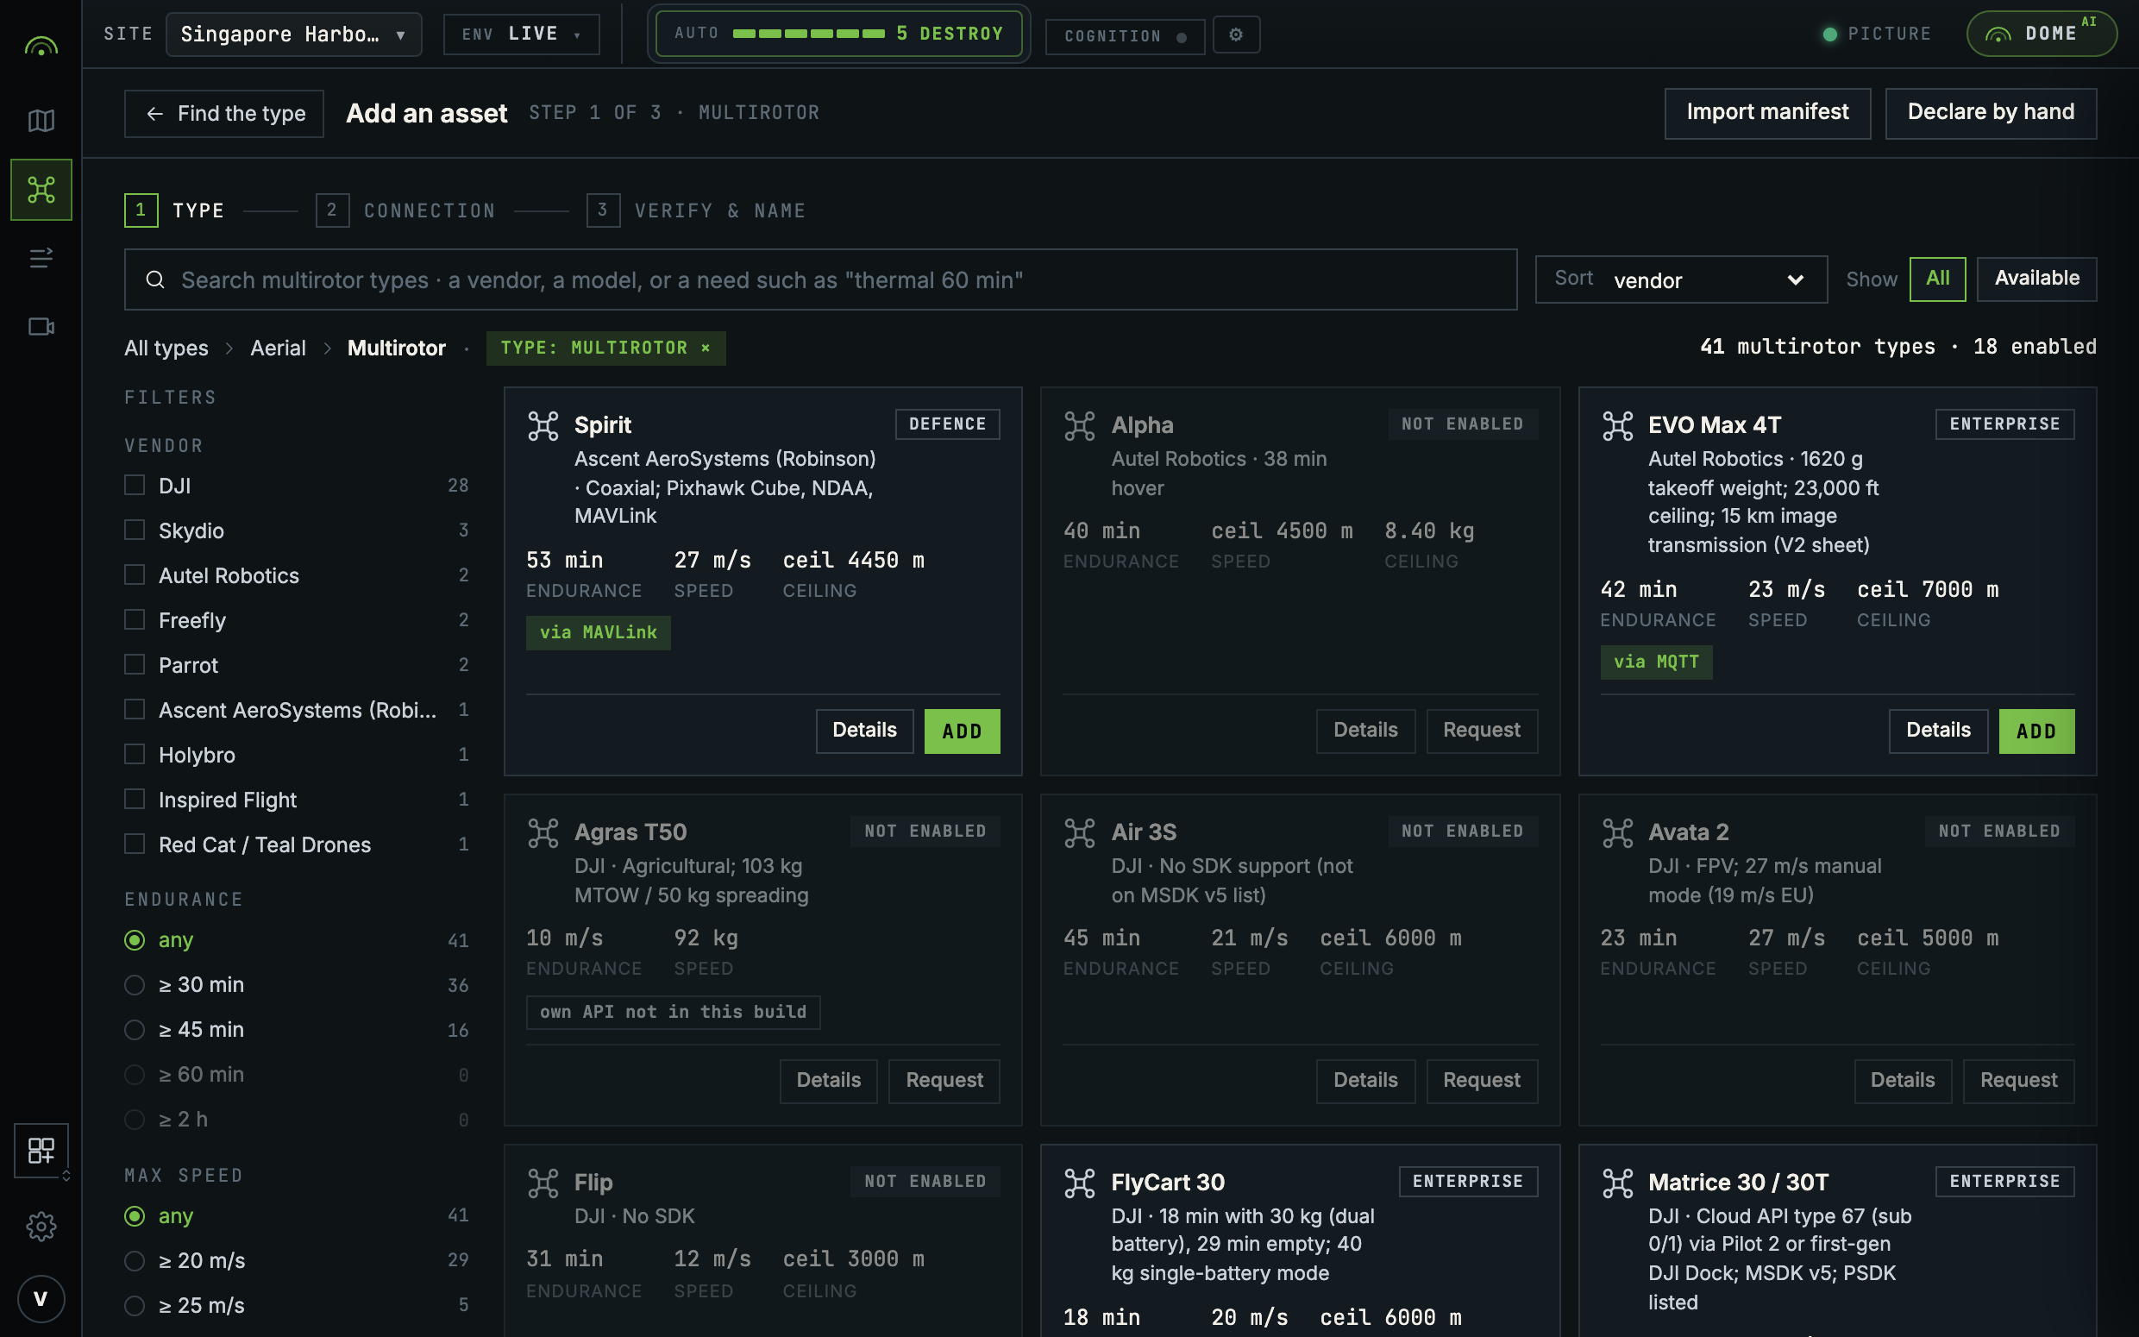Click Declare by hand button

(1991, 112)
